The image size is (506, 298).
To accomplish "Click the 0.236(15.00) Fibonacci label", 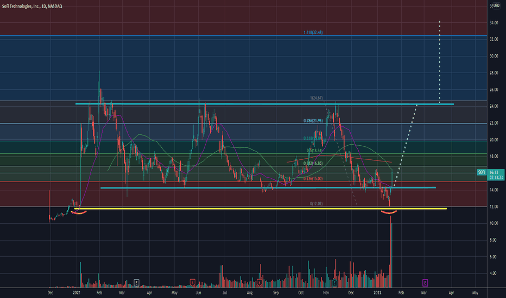I will [x=313, y=178].
